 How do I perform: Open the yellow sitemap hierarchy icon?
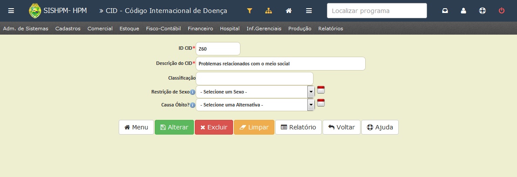[268, 11]
